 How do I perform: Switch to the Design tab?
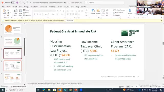coord(26,7)
